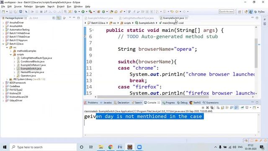Open the Zoom app from the taskbar

(139, 147)
